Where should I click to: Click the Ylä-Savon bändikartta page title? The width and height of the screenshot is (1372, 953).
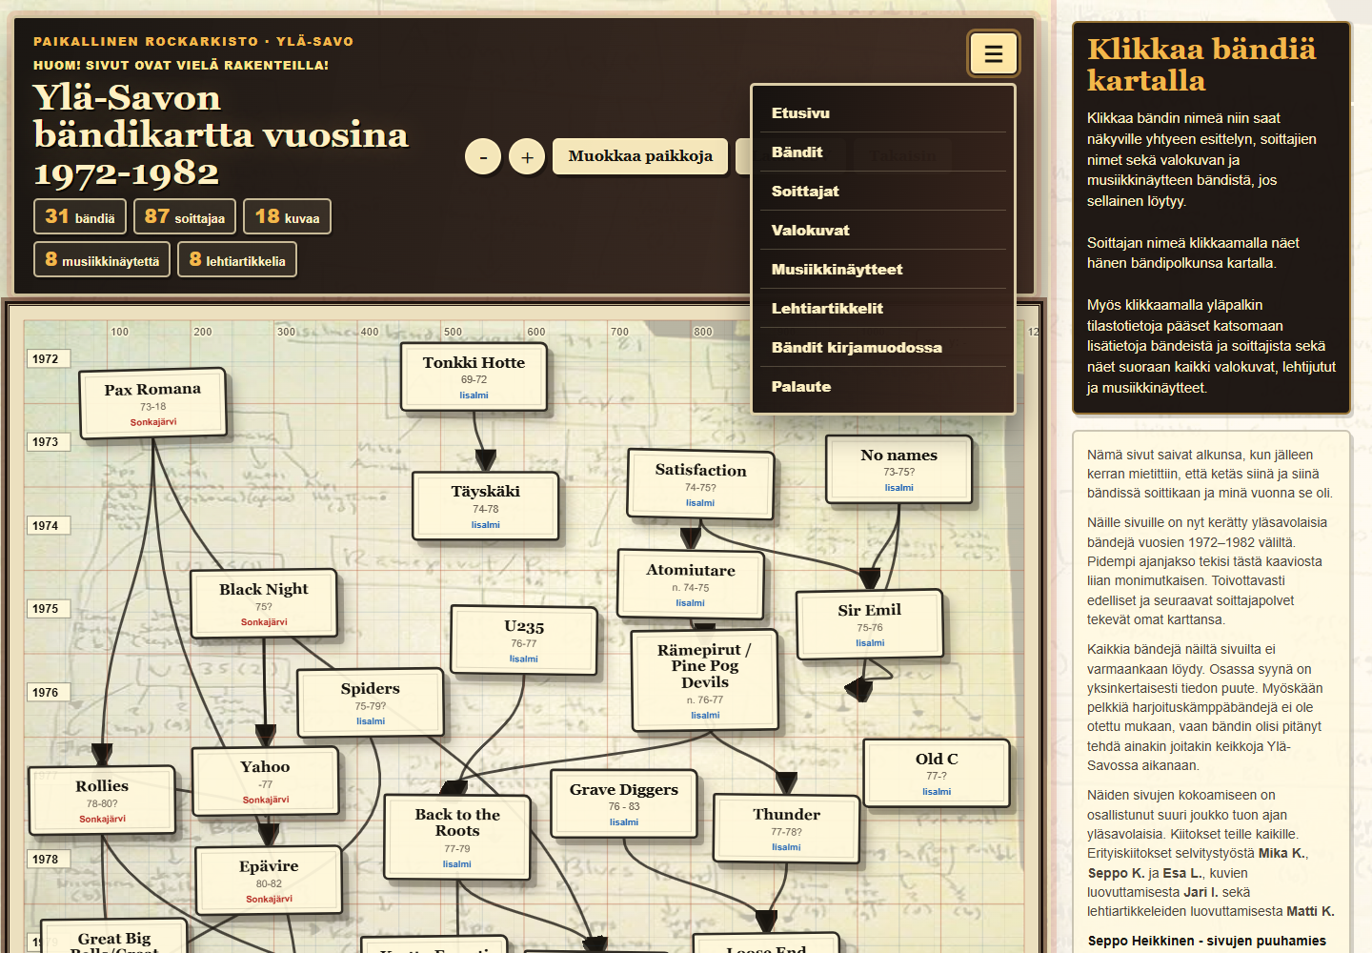tap(221, 135)
